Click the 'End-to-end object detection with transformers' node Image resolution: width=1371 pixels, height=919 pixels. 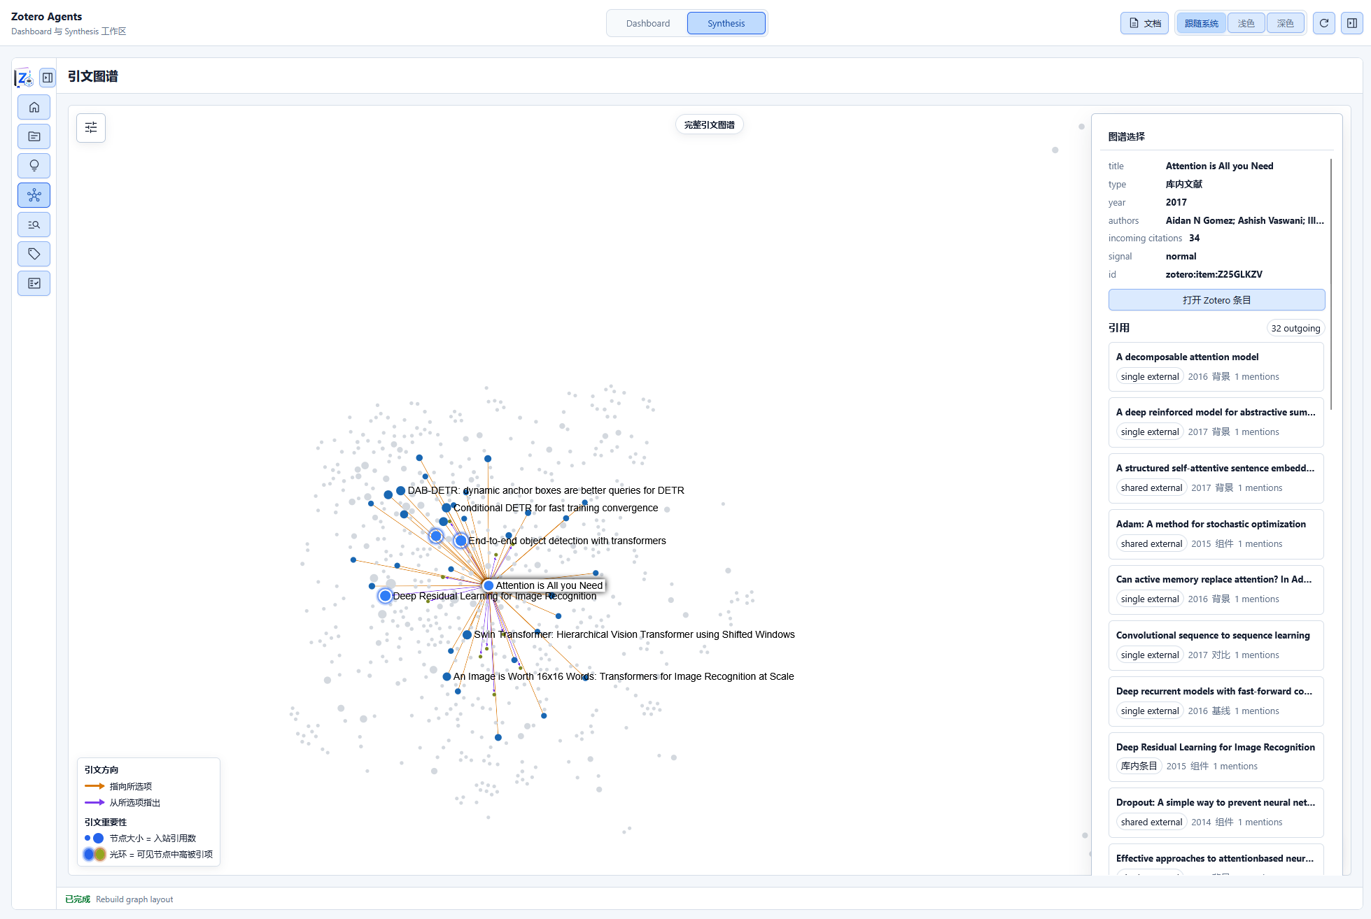click(x=460, y=541)
